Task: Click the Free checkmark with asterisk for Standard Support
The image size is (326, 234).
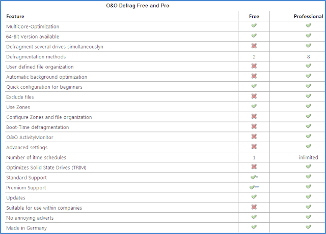Action: pos(254,177)
